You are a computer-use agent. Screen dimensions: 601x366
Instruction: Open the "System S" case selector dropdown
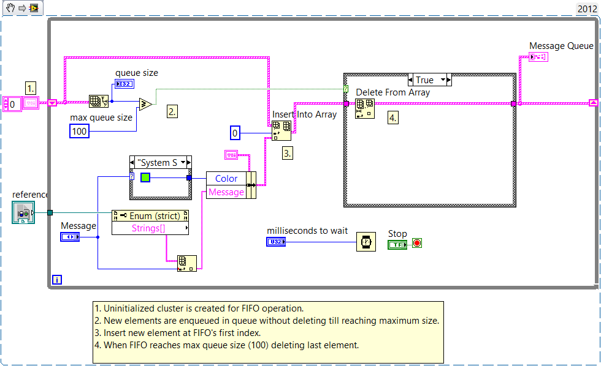[x=183, y=163]
